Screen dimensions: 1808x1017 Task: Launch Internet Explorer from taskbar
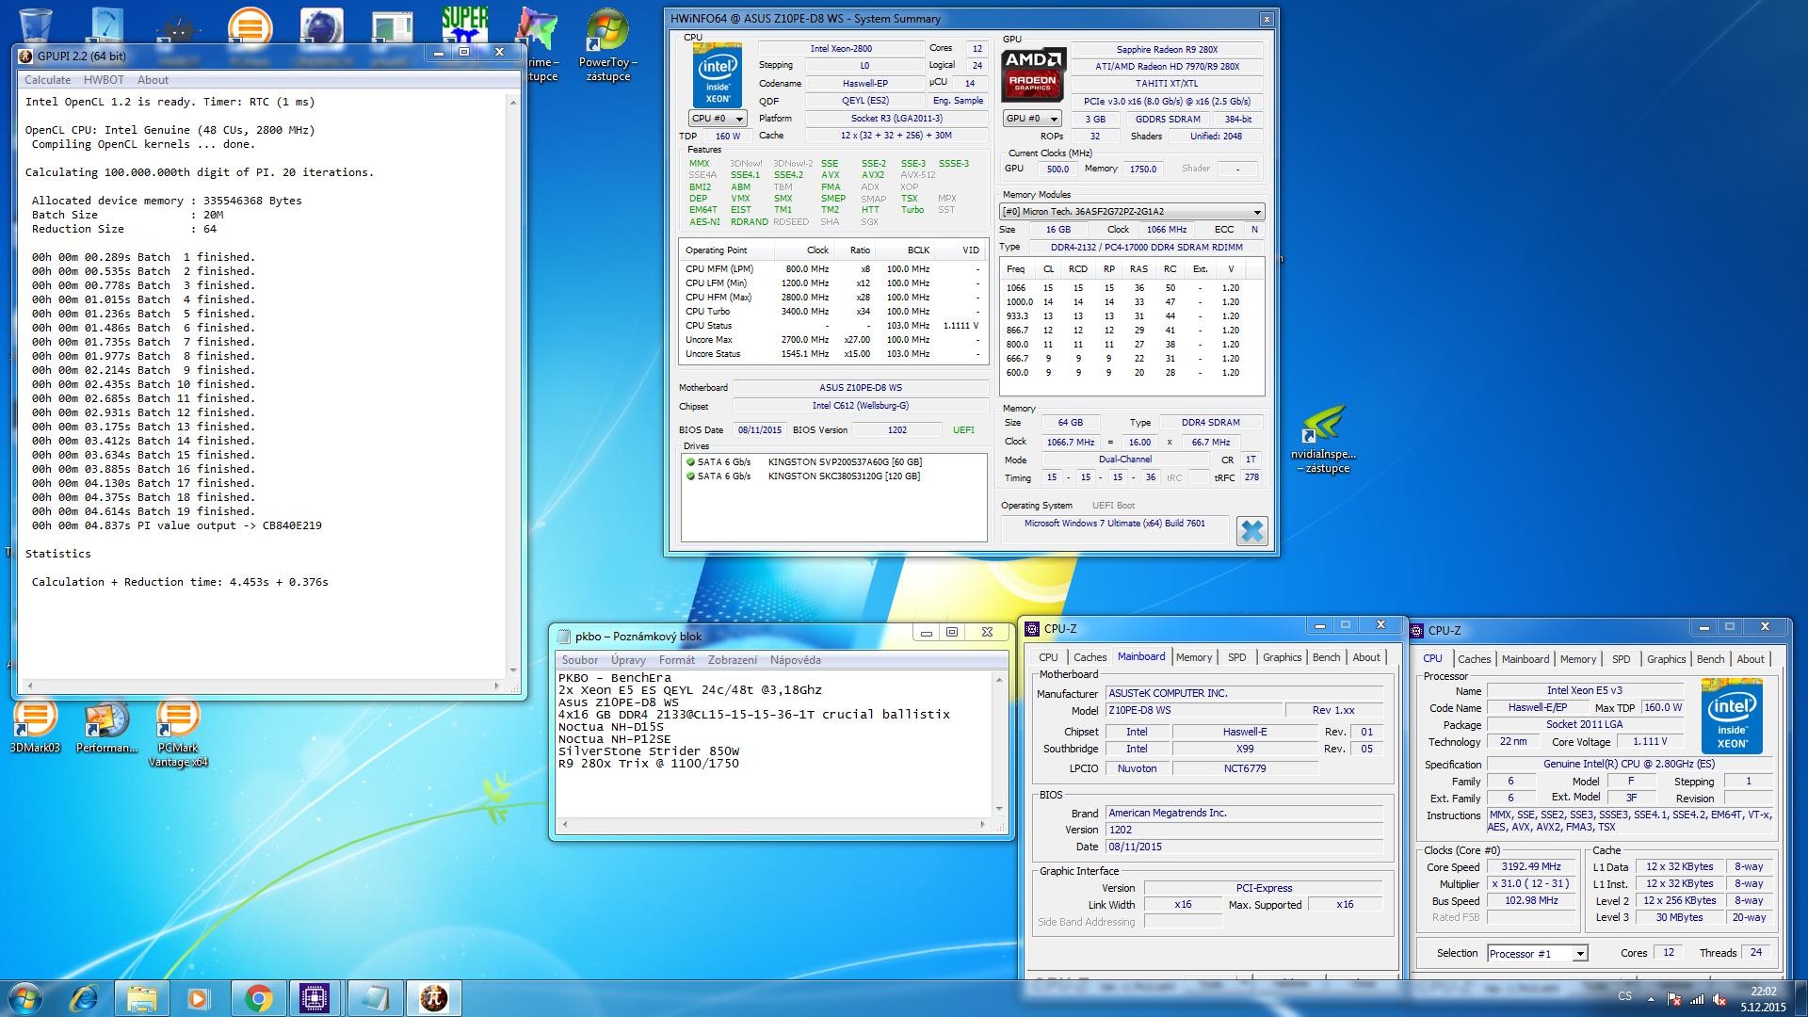tap(85, 997)
